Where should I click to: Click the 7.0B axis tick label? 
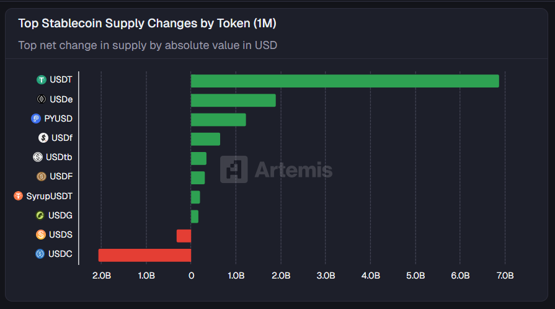coord(505,275)
